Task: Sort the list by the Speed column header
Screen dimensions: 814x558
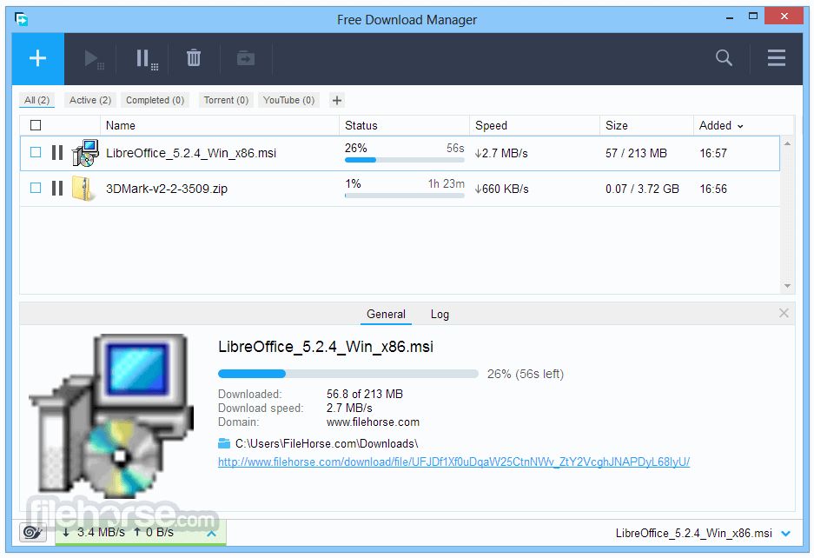Action: pyautogui.click(x=535, y=126)
